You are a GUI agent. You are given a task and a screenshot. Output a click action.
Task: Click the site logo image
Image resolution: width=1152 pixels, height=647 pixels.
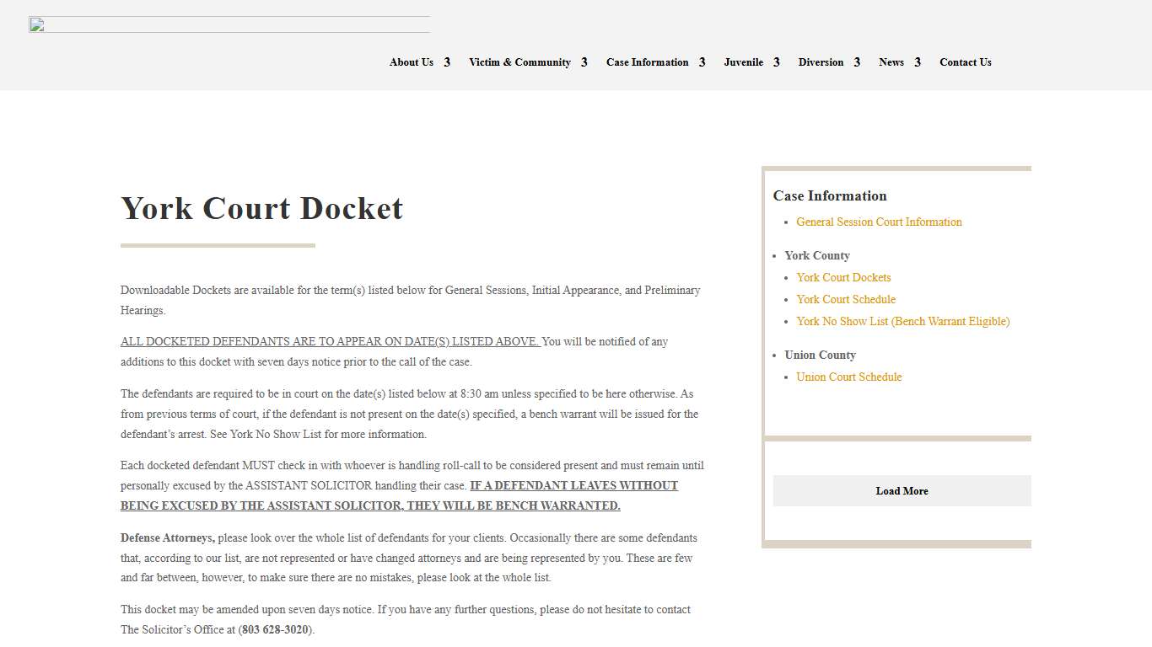[229, 24]
